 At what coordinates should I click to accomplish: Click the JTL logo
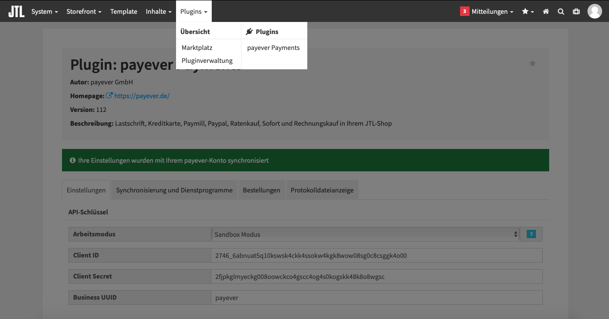[16, 12]
